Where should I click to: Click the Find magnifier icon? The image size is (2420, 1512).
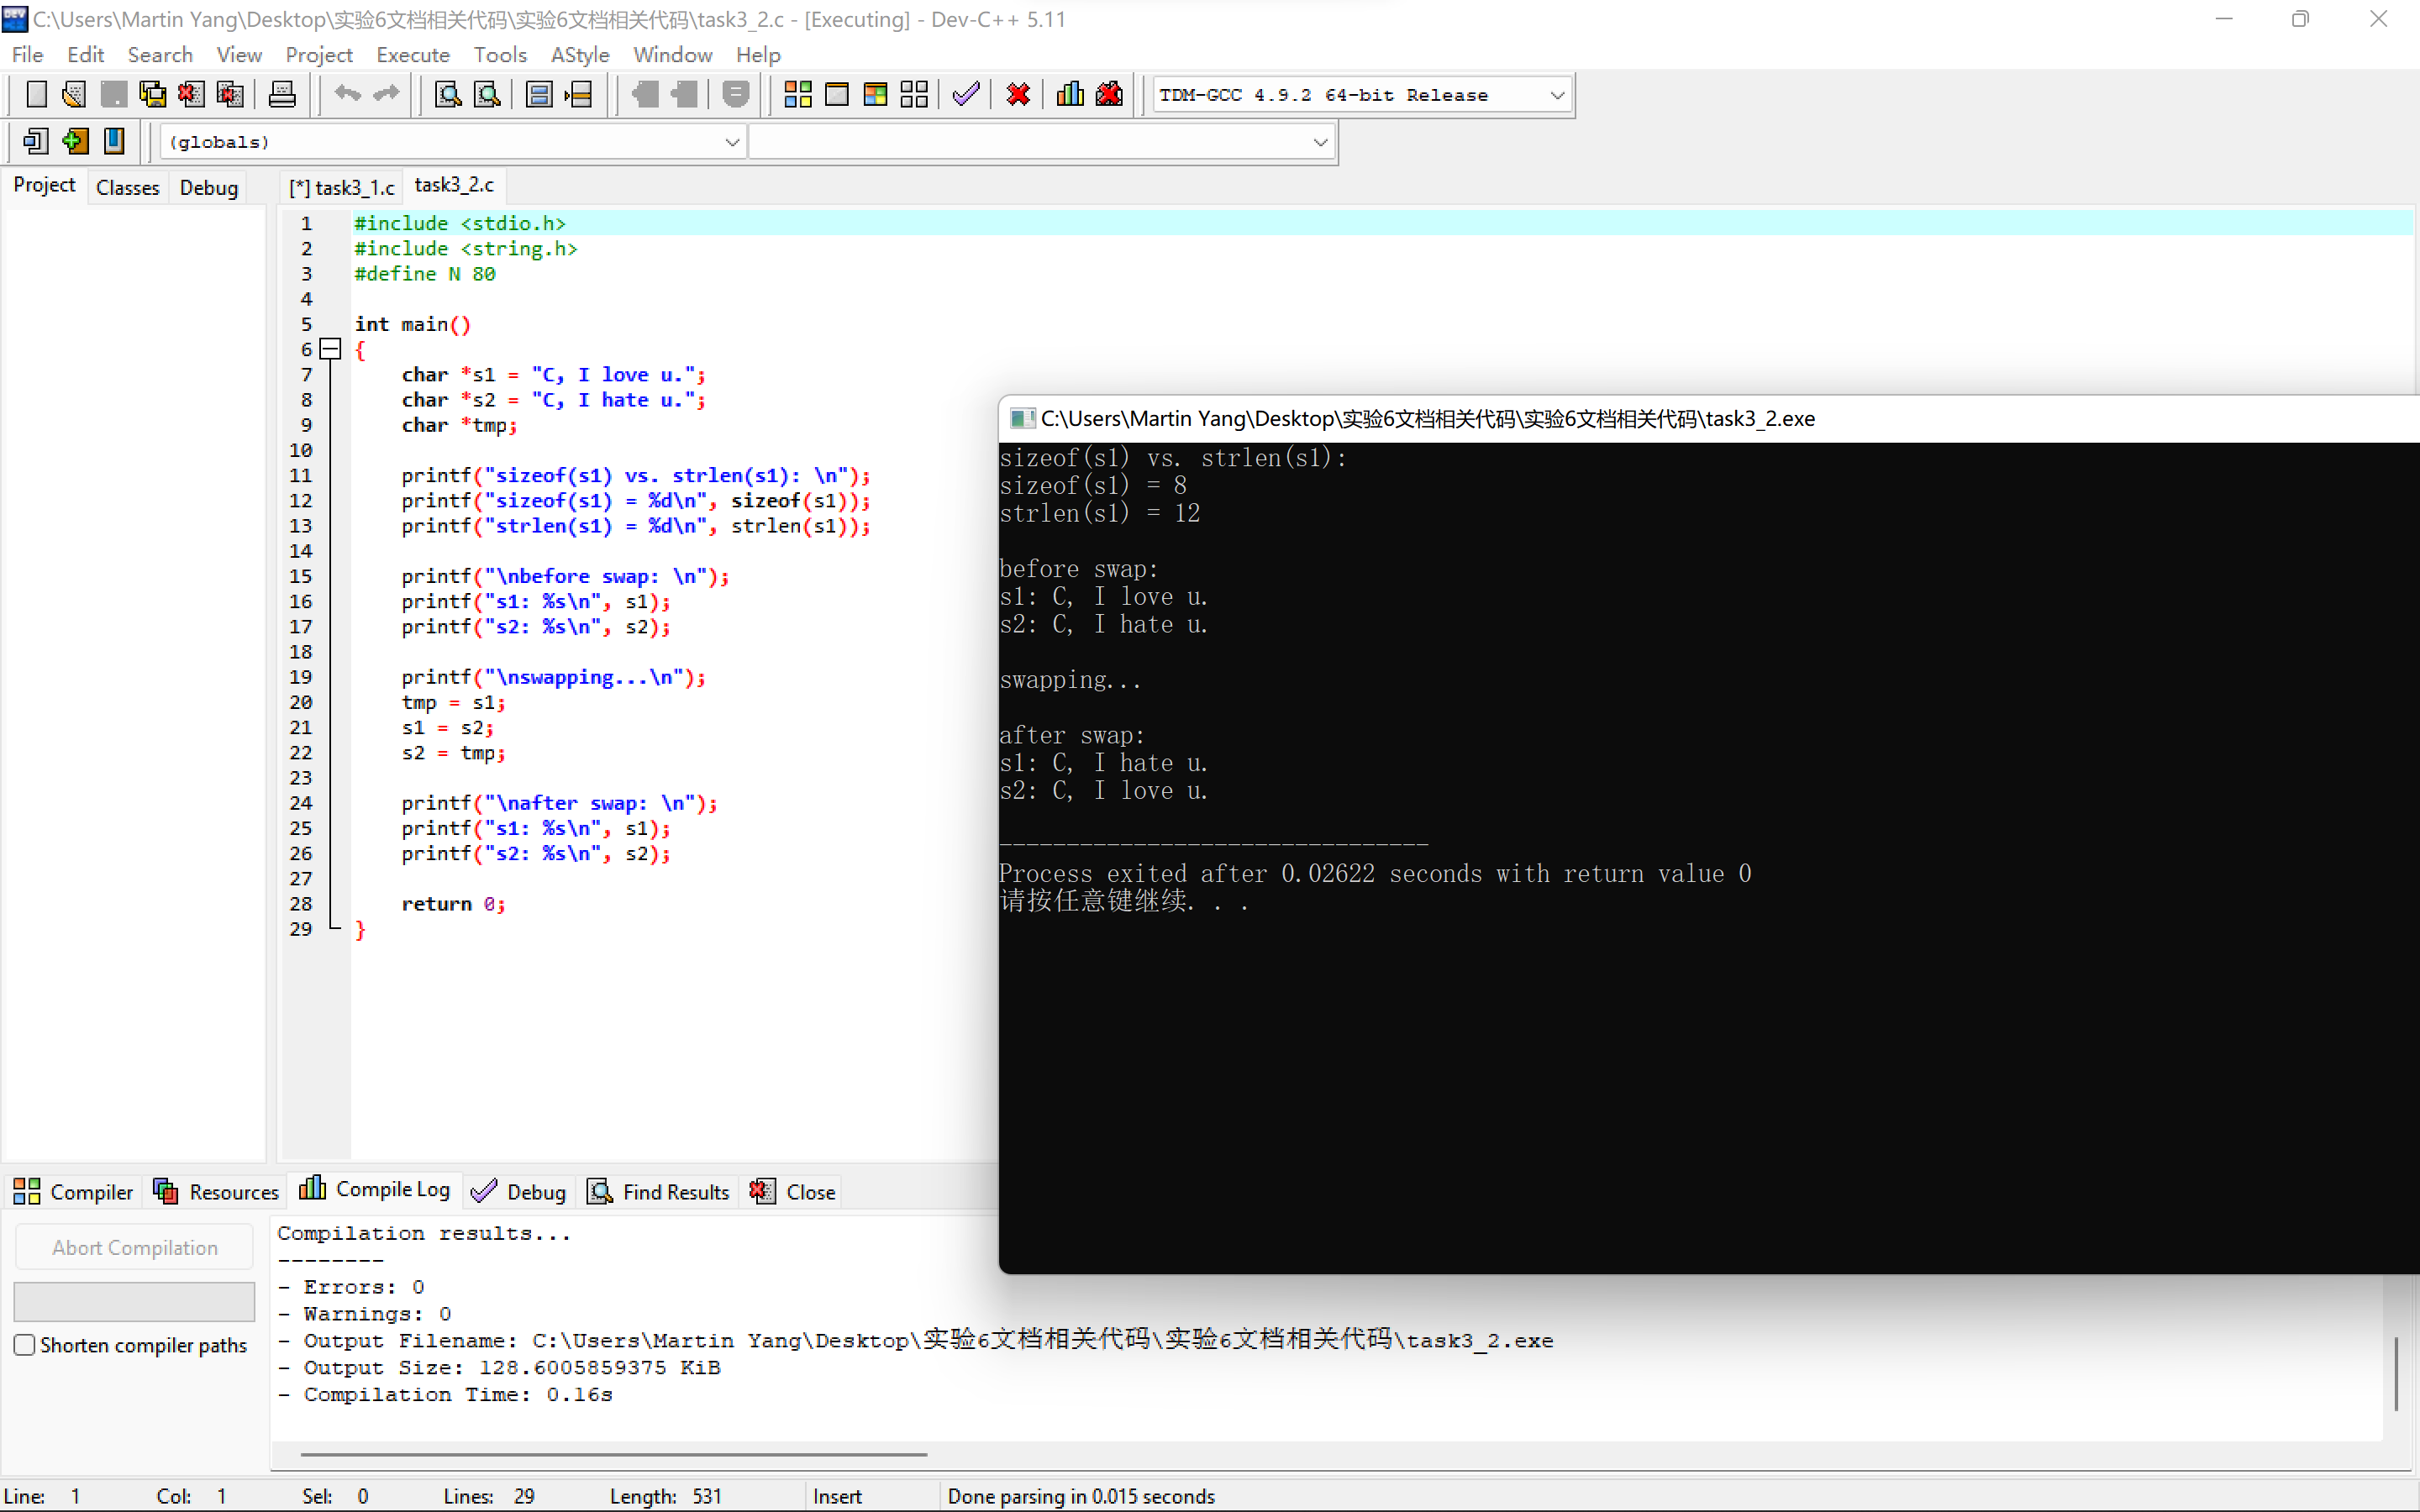pyautogui.click(x=447, y=95)
